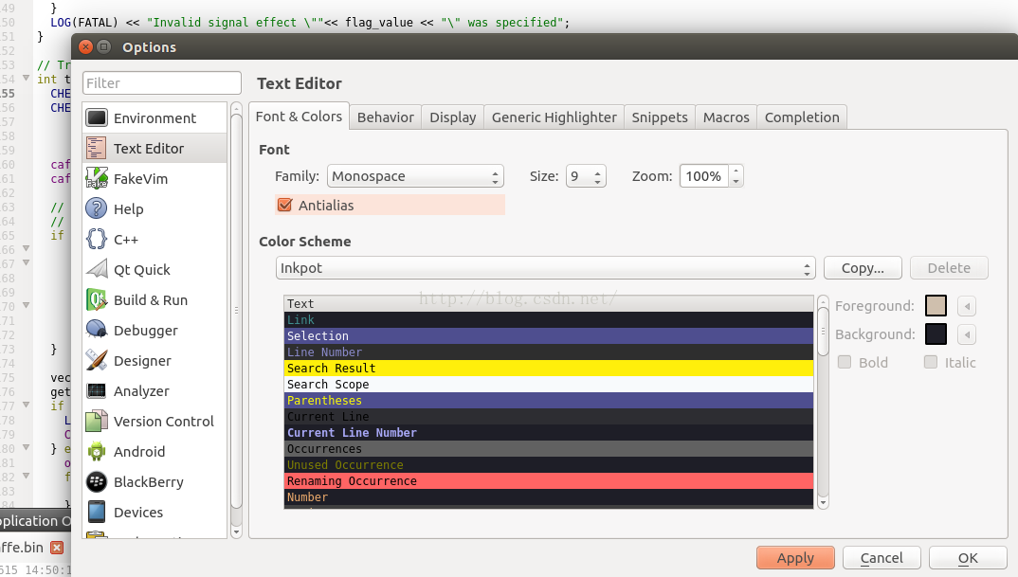
Task: Collapse code fold arrow at line 77
Action: pos(26,405)
